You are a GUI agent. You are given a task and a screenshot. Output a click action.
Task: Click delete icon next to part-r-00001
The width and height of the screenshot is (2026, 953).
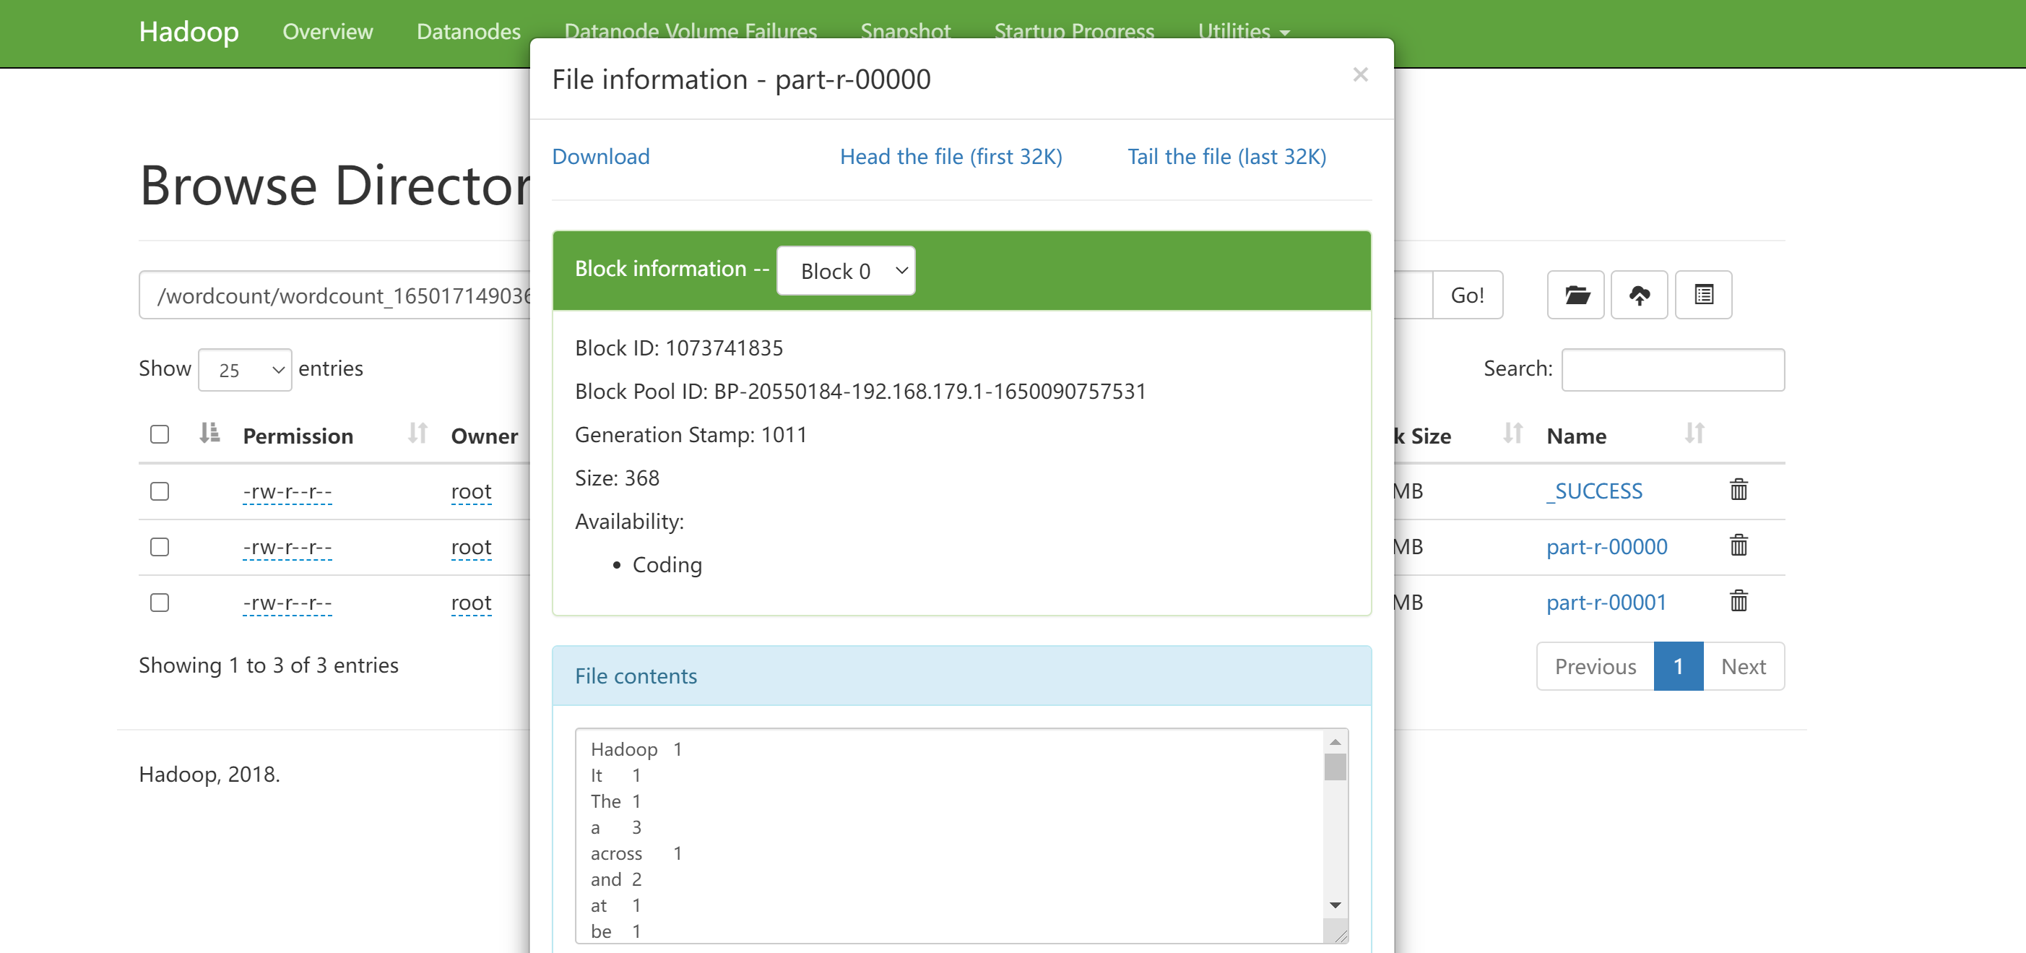(x=1739, y=600)
